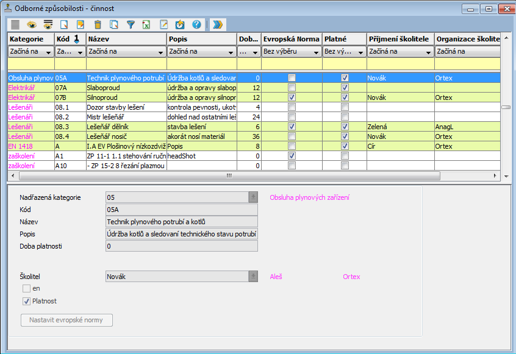516x354 pixels.
Task: Open the funnel filter tool
Action: (x=130, y=25)
